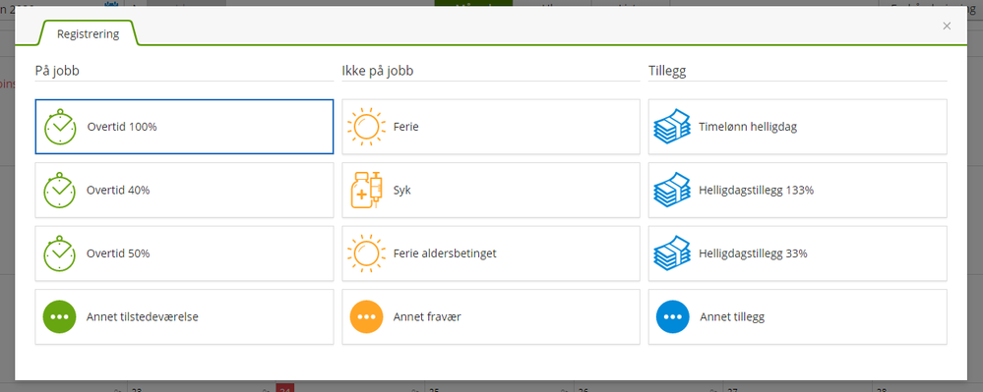Click the sun icon for Ferie aldersbetinget
This screenshot has width=983, height=392.
(x=366, y=253)
